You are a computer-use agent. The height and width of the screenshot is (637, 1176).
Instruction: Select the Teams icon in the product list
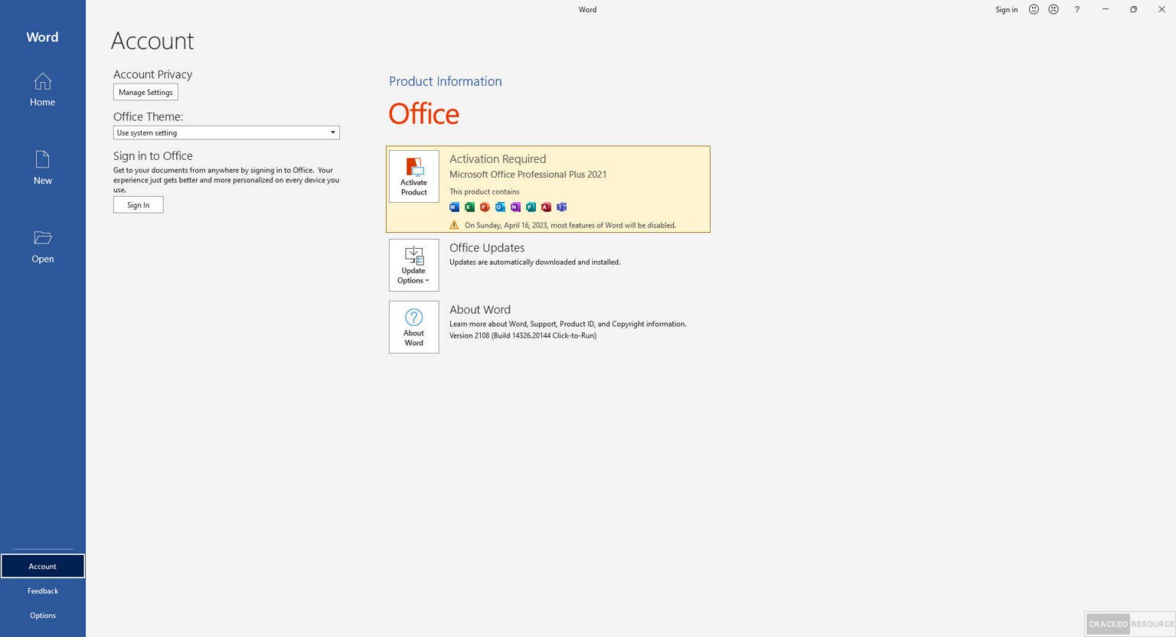(561, 207)
